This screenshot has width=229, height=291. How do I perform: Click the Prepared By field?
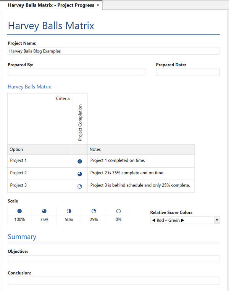tap(76, 72)
